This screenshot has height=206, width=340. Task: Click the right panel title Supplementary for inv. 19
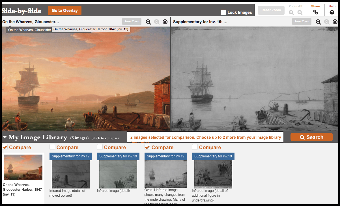200,22
